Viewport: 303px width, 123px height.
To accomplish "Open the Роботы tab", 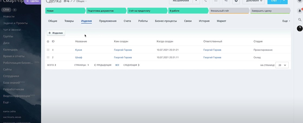I will 143,21.
